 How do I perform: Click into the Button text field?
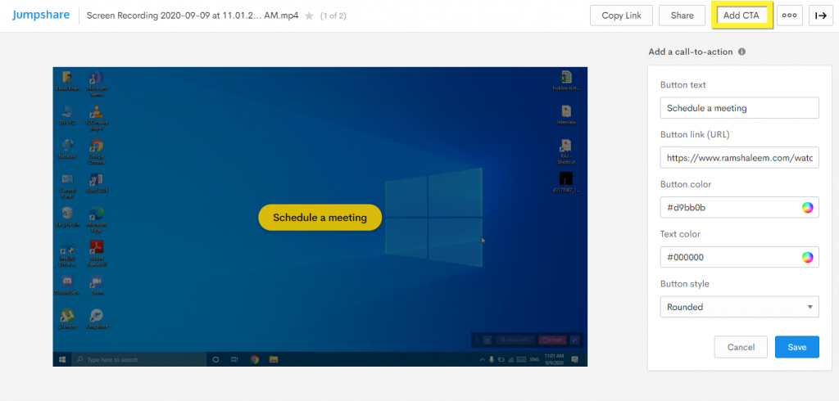pyautogui.click(x=739, y=108)
